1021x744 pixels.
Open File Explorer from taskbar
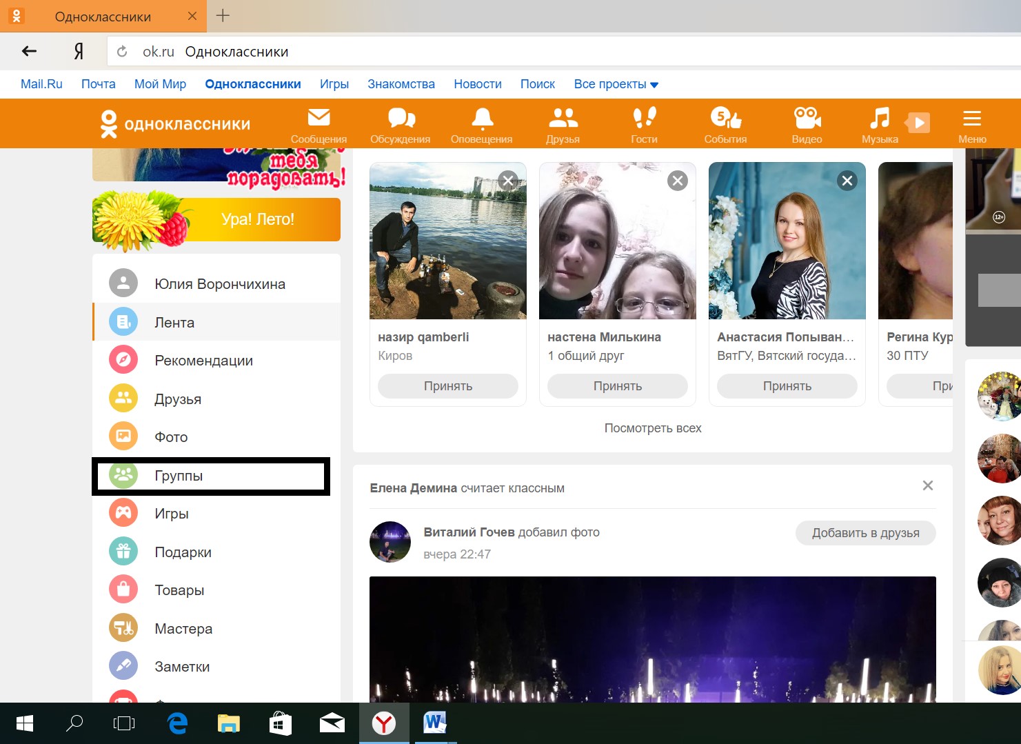229,723
